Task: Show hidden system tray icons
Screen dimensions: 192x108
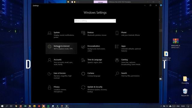Action: pyautogui.click(x=161, y=106)
